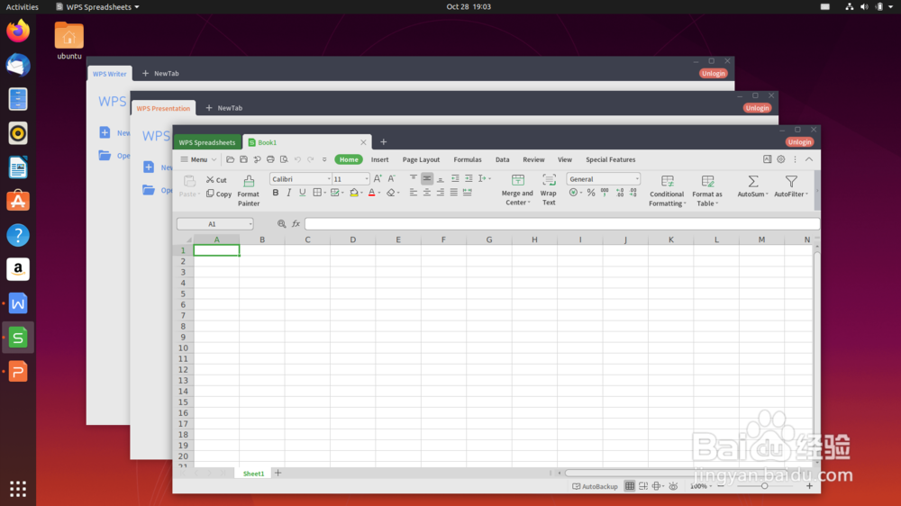Click the Copy button
Viewport: 901px width, 506px height.
pyautogui.click(x=219, y=194)
